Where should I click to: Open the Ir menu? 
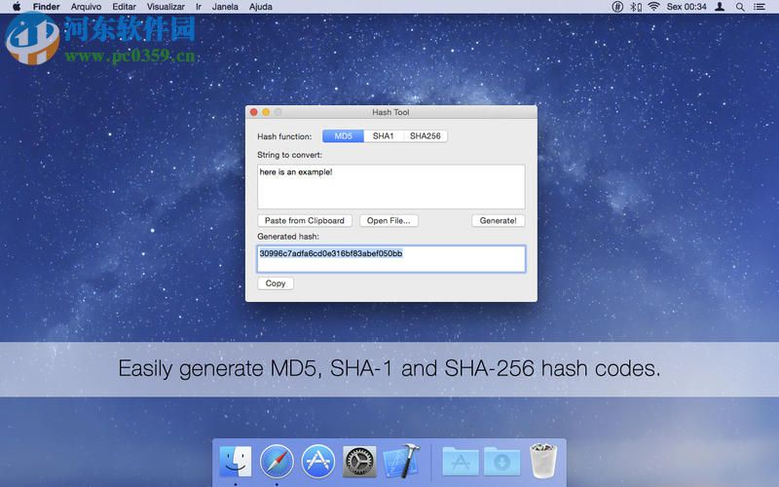pos(199,7)
